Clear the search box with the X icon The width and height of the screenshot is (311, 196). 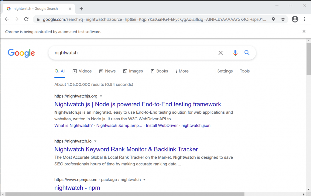220,53
